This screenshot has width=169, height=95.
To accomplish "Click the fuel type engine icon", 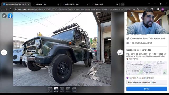I will click(x=128, y=43).
